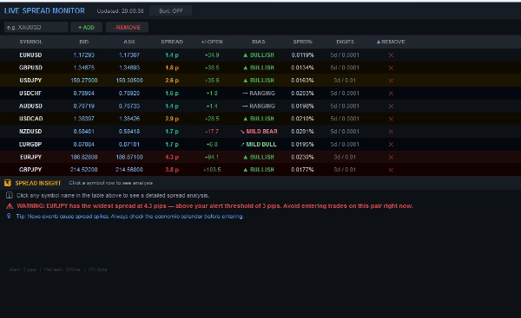The height and width of the screenshot is (318, 521).
Task: Click the RANGING bias on AUDUSD
Action: click(259, 106)
